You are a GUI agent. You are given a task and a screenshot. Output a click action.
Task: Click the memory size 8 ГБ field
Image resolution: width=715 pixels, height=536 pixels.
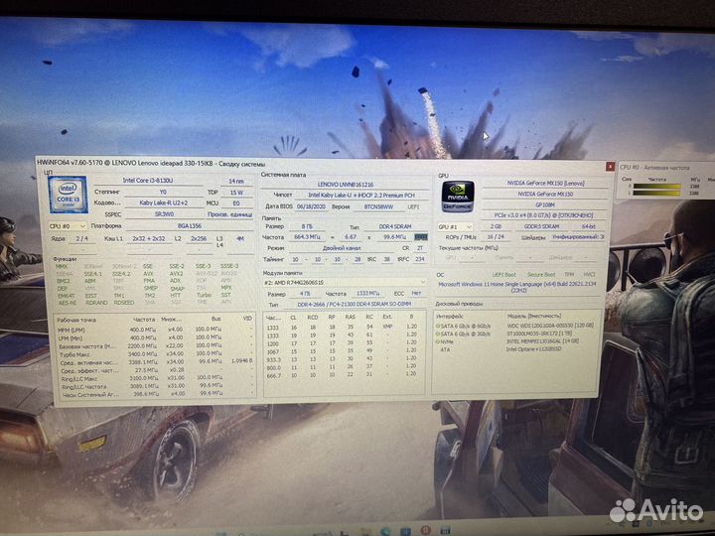(307, 226)
